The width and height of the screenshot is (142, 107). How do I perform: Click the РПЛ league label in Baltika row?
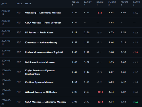click(x=19, y=62)
